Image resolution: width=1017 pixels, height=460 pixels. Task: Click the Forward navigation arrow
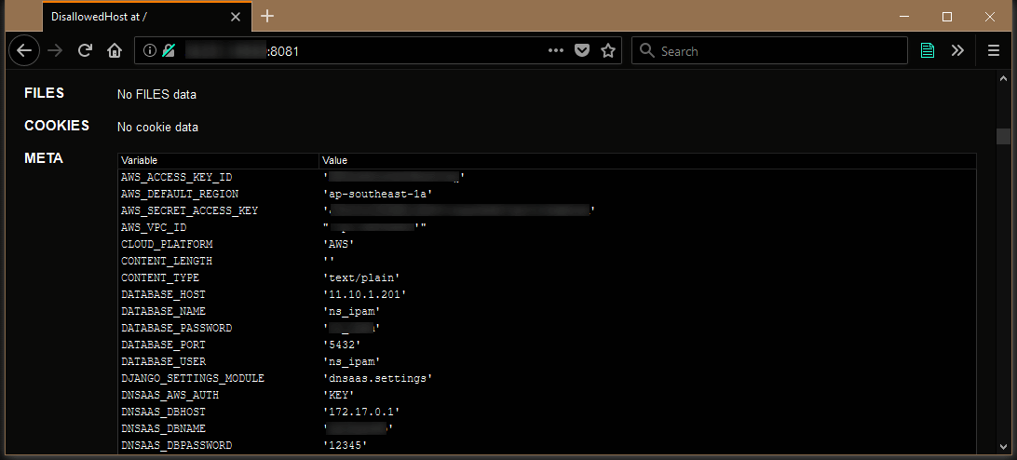coord(55,50)
